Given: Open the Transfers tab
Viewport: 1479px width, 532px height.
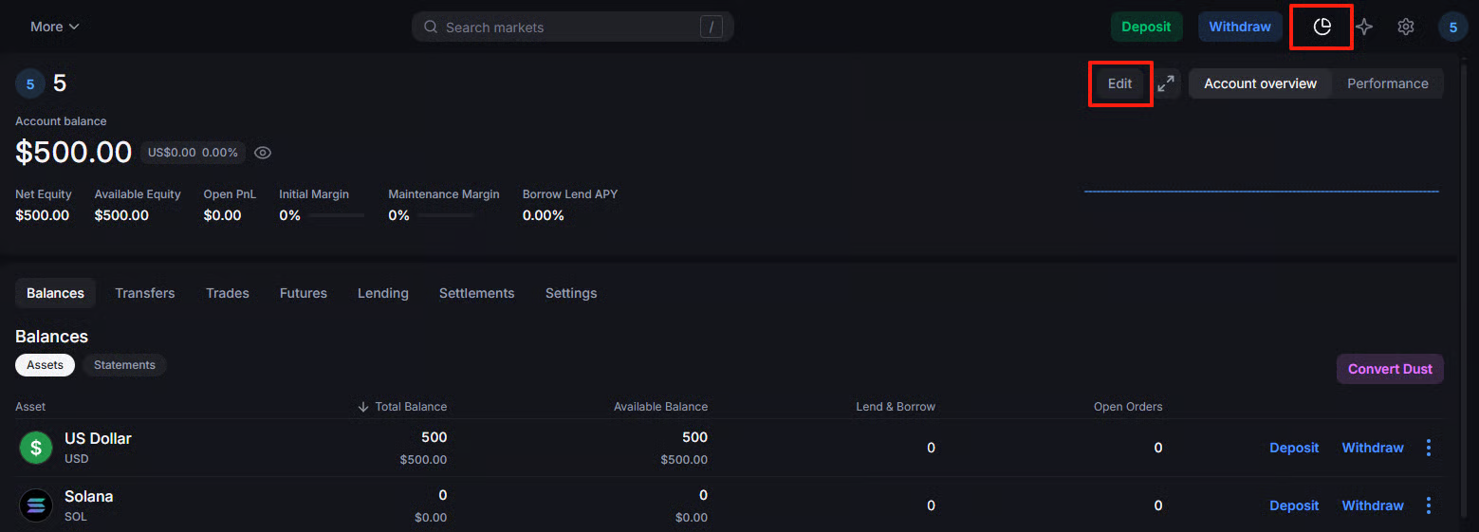Looking at the screenshot, I should pos(144,293).
